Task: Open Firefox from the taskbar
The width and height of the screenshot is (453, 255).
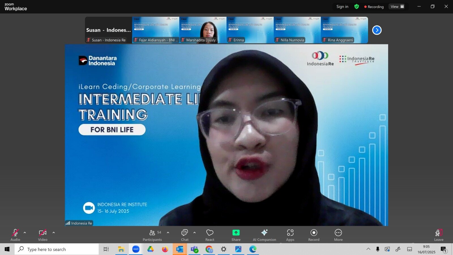Action: (x=165, y=249)
